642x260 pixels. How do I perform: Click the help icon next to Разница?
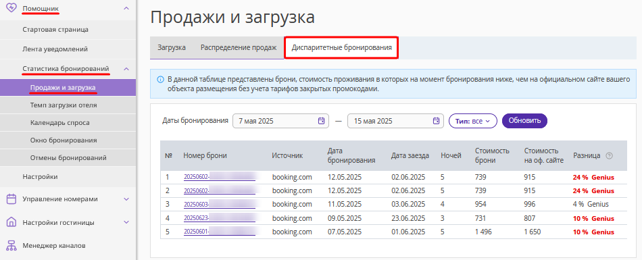pos(609,155)
